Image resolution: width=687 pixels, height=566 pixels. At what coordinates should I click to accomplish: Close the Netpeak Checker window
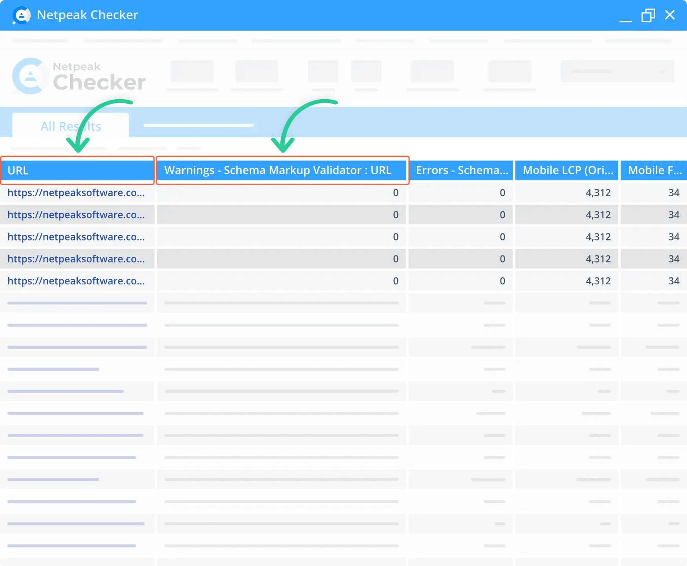click(x=670, y=15)
